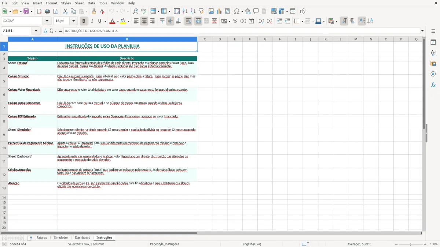Open Function Wizard fx icon

tap(45, 31)
